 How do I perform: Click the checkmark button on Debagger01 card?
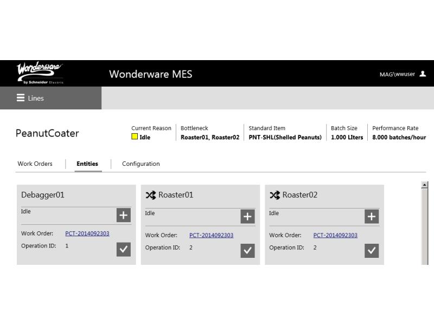(124, 249)
